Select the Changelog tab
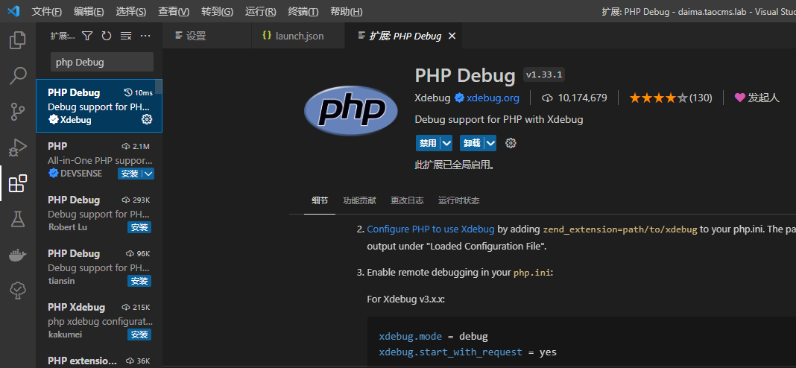 [407, 200]
